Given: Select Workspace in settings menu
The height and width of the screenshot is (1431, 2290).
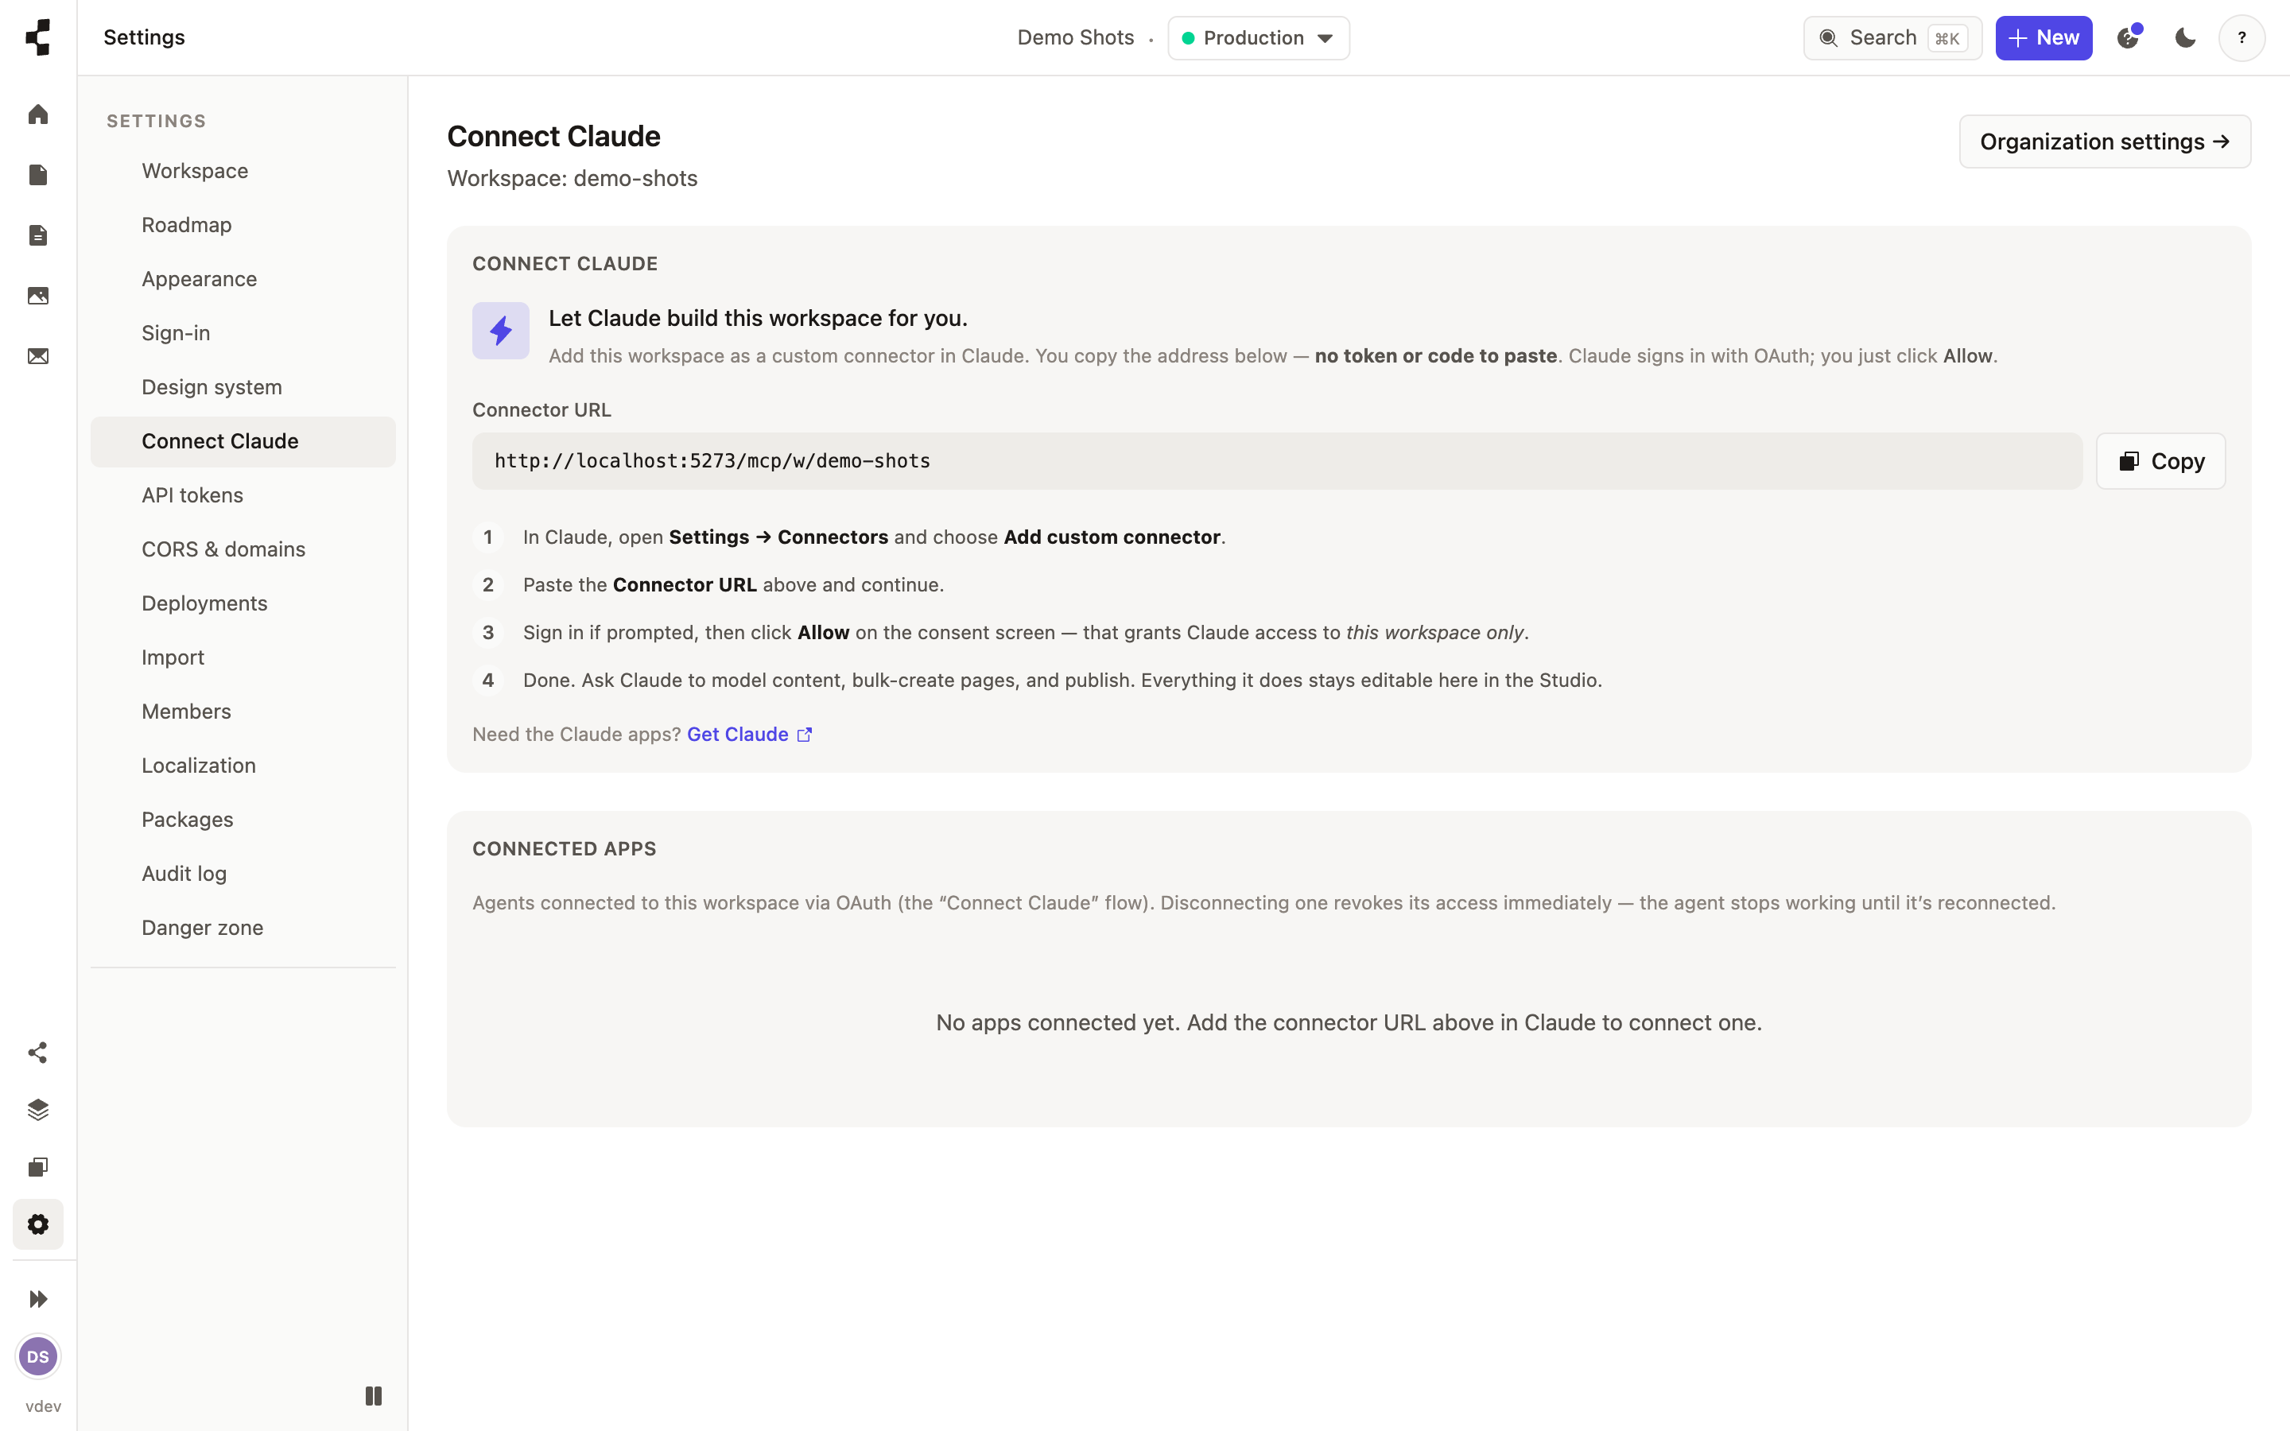Looking at the screenshot, I should 243,171.
